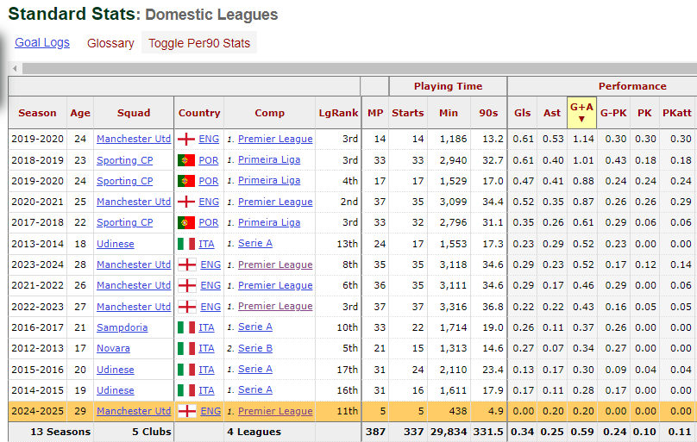Click the scrollbar left arrow above table
Screen dimensions: 697x442
click(16, 68)
